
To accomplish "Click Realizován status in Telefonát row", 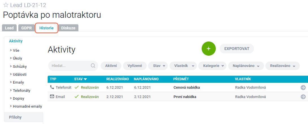I will coord(90,87).
